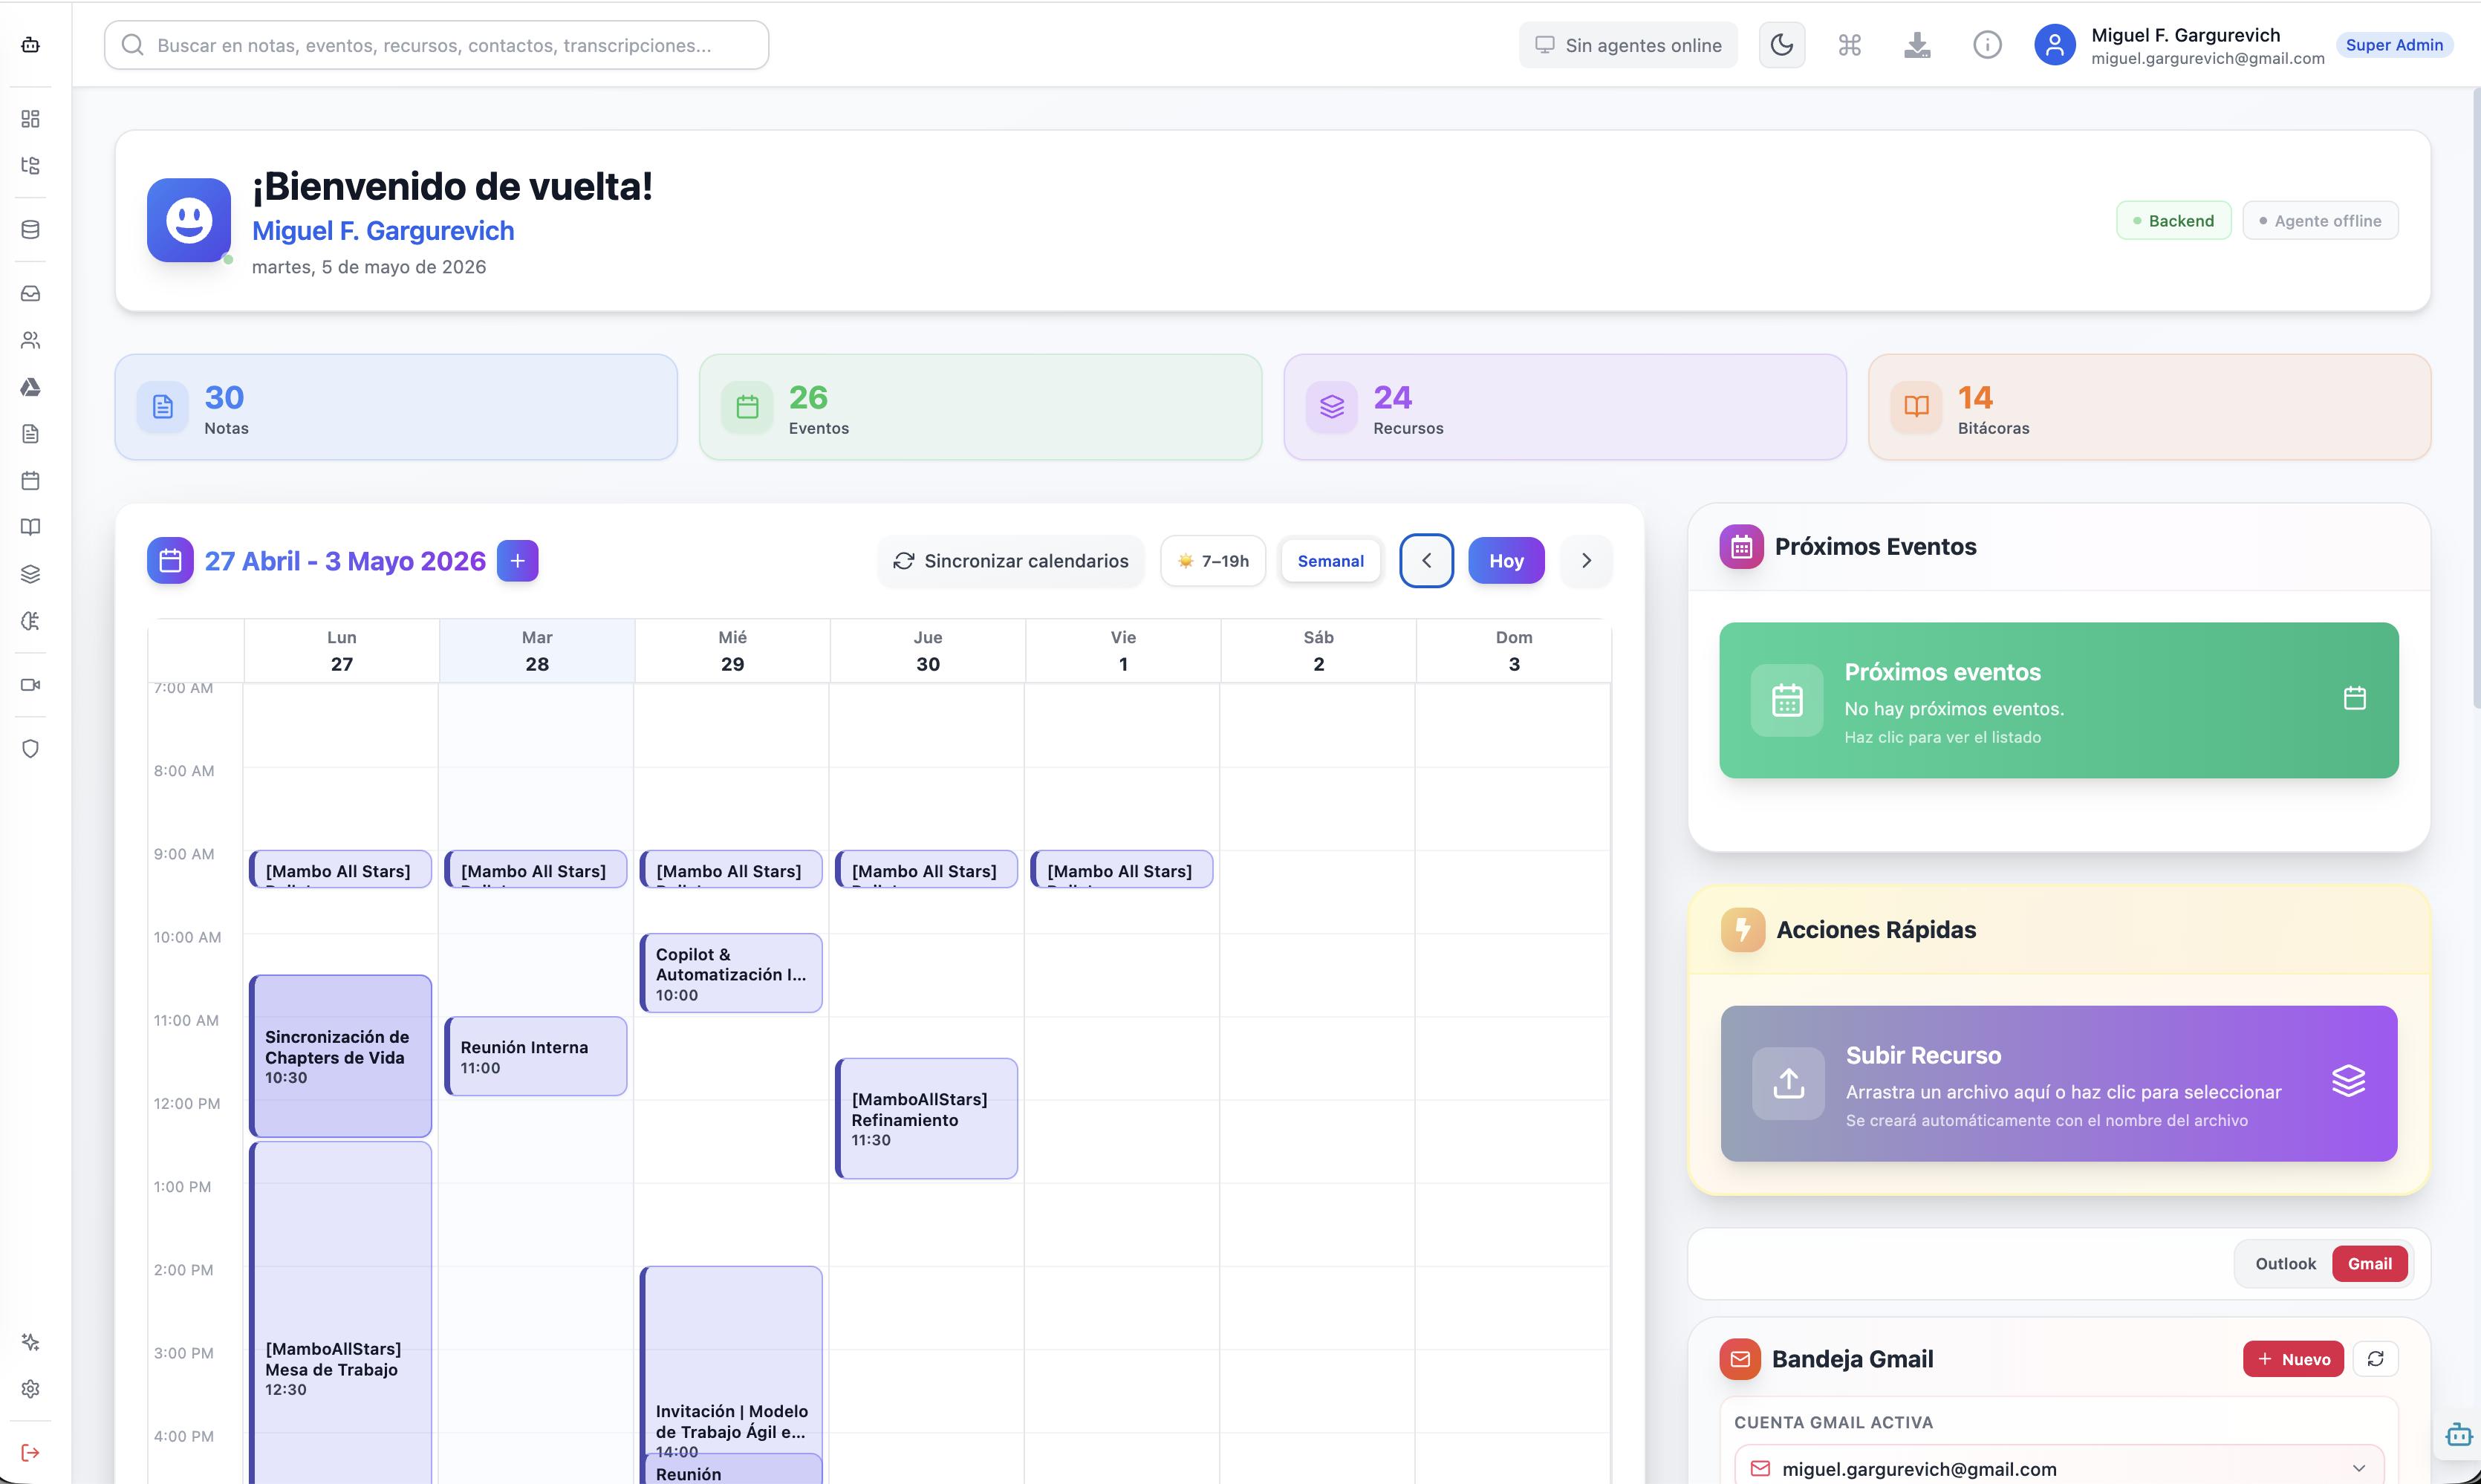Click the calendar icon inside Próximos eventos card
The image size is (2481, 1484).
point(2354,698)
